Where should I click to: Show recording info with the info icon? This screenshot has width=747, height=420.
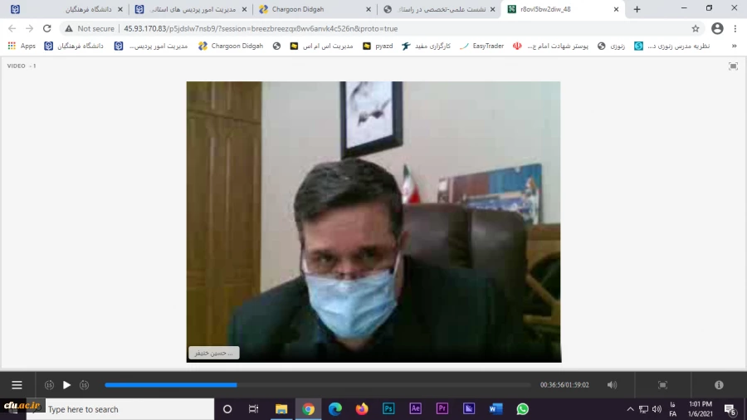pos(719,385)
